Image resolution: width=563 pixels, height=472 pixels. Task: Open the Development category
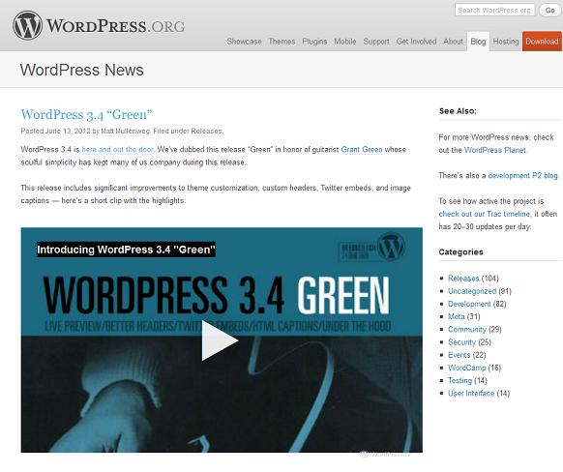469,304
